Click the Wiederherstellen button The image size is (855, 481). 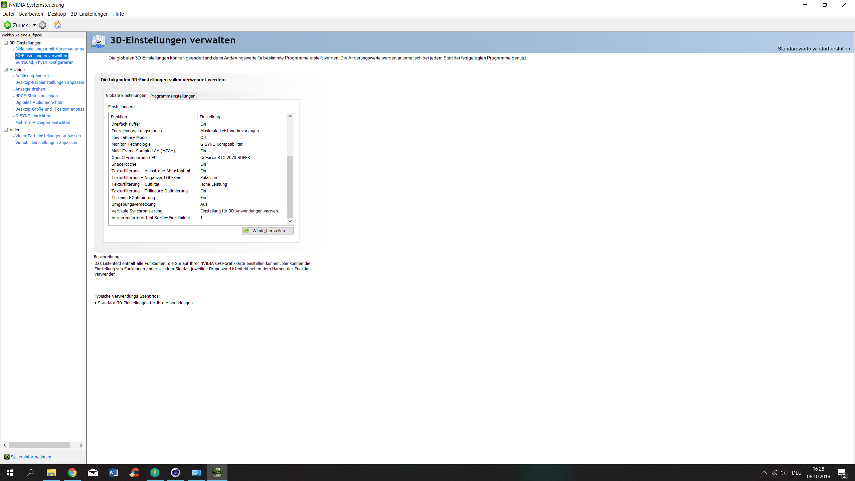pyautogui.click(x=268, y=231)
